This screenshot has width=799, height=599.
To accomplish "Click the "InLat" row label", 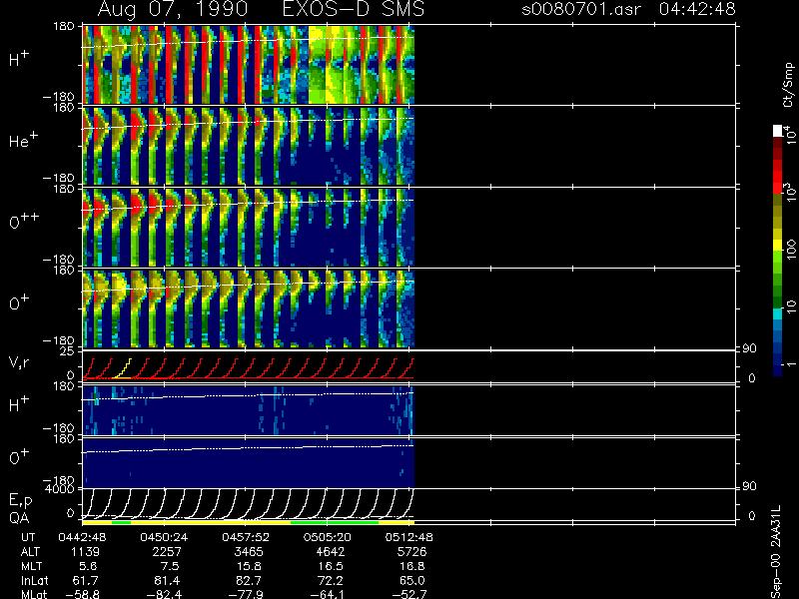I will 34,580.
